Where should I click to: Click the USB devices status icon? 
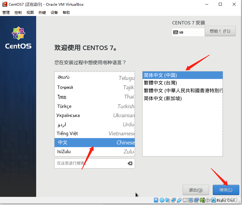click(179, 200)
